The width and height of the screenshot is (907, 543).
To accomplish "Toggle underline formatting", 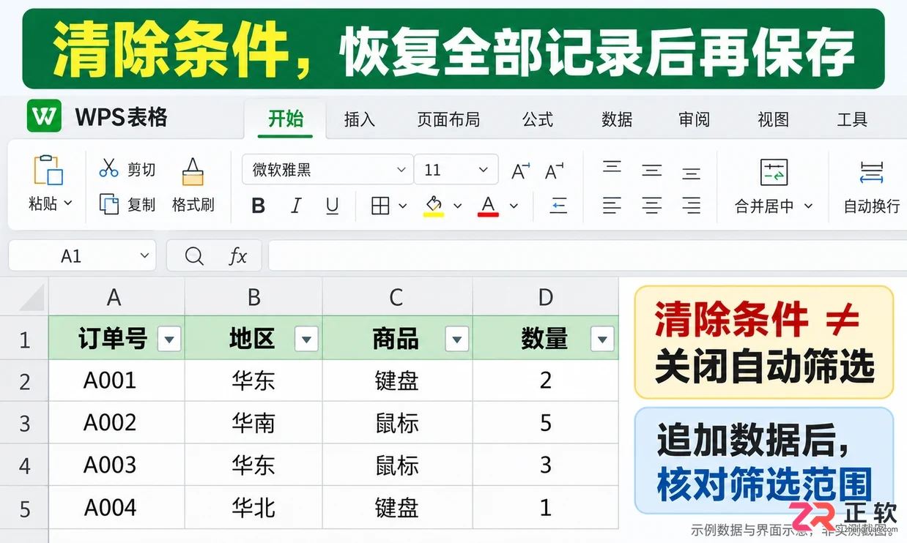I will 332,206.
